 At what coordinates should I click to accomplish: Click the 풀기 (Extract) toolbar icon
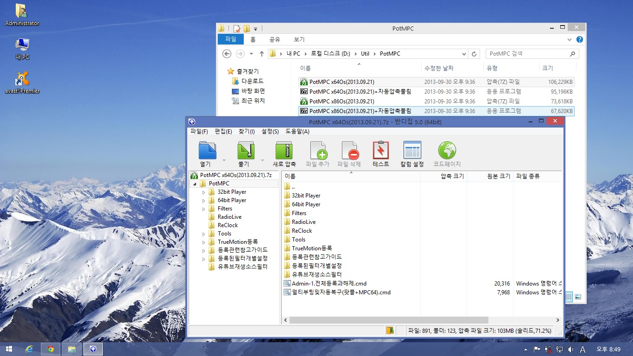point(246,151)
